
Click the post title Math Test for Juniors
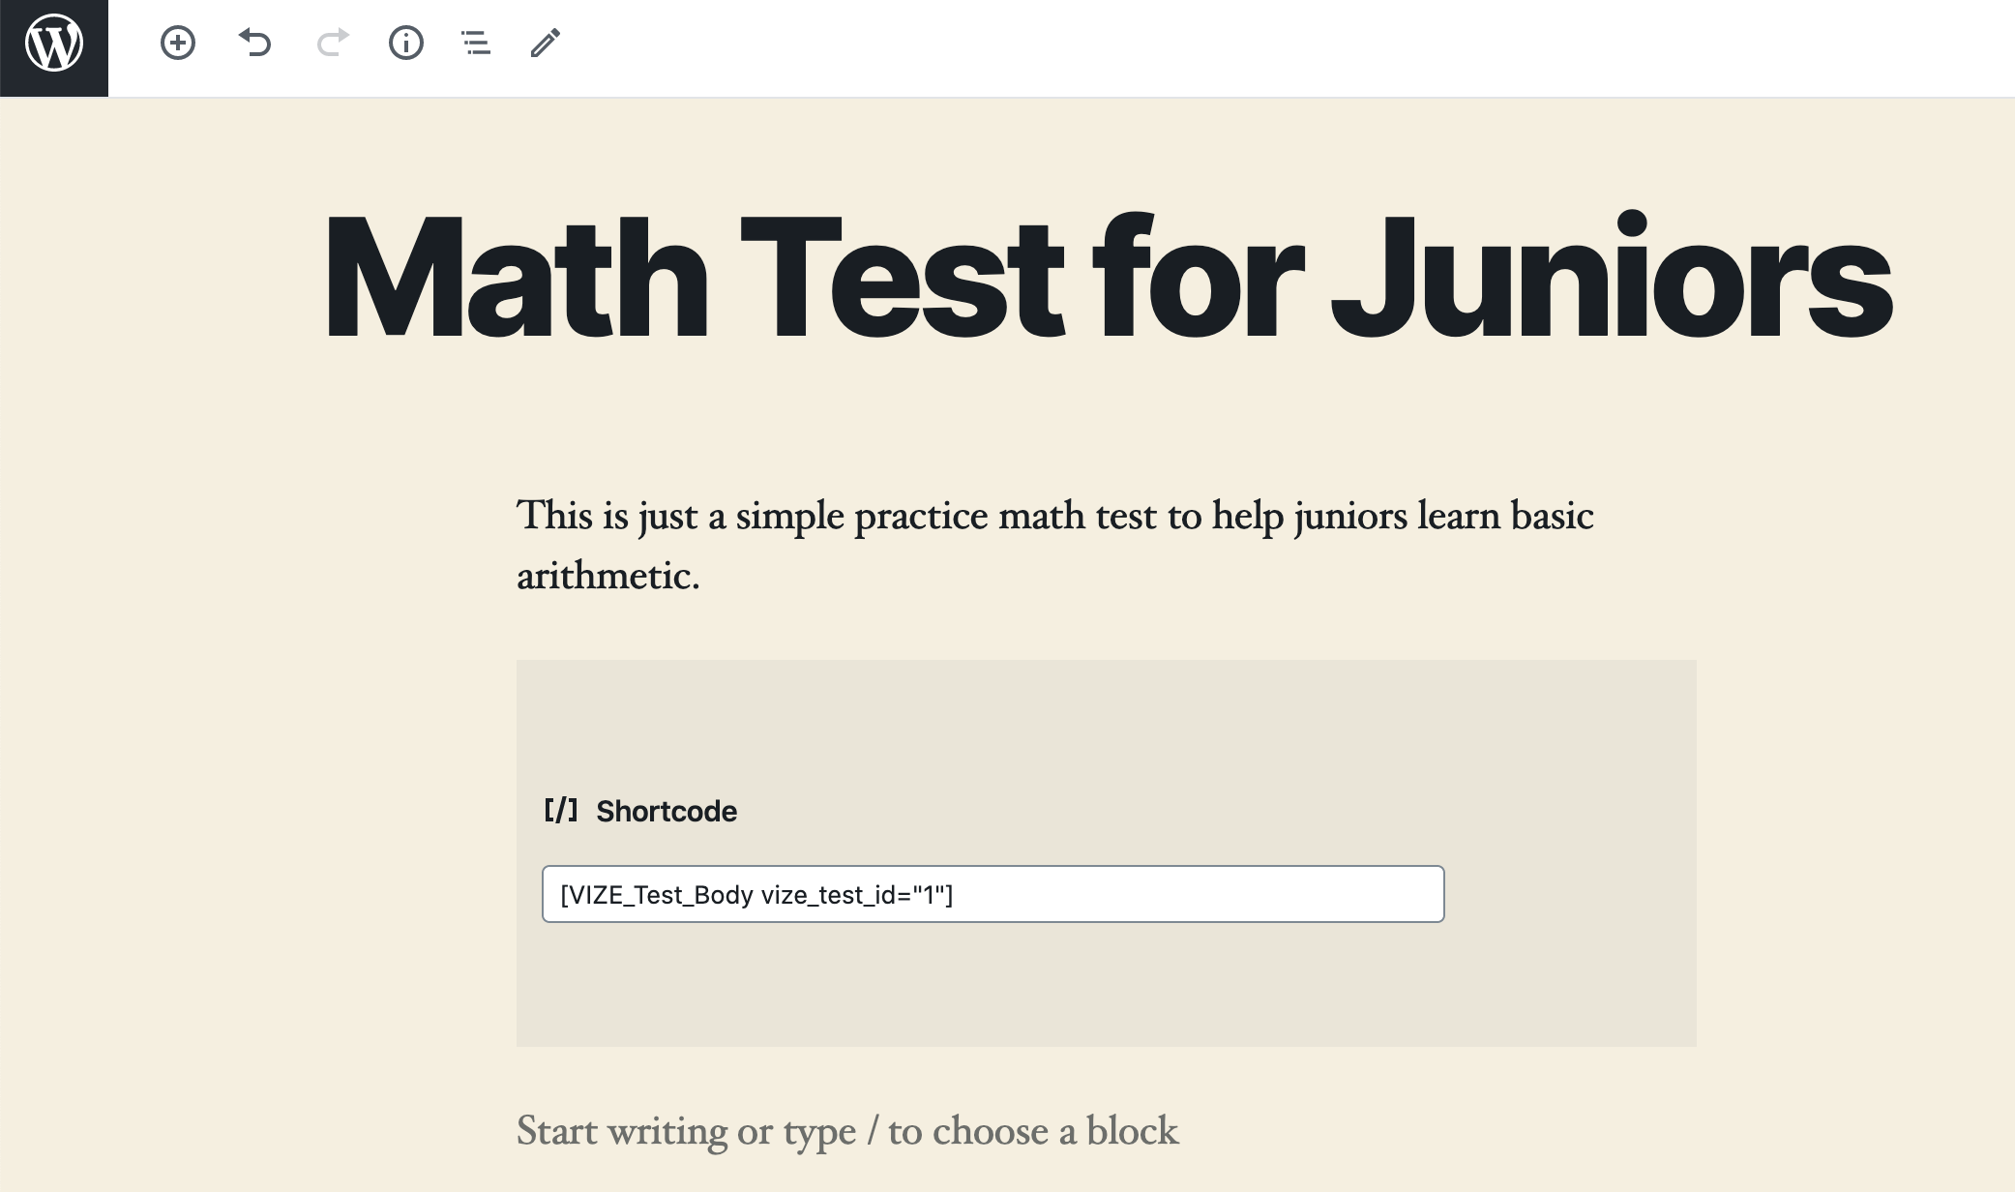click(1108, 279)
